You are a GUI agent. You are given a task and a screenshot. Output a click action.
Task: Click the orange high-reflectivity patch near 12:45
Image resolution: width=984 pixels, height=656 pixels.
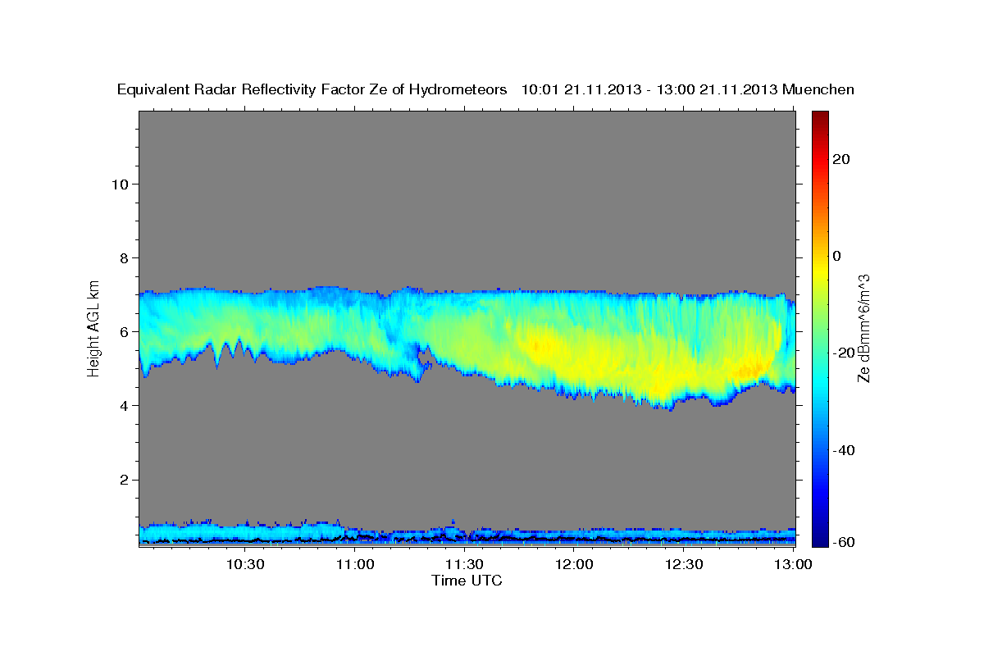[x=750, y=371]
